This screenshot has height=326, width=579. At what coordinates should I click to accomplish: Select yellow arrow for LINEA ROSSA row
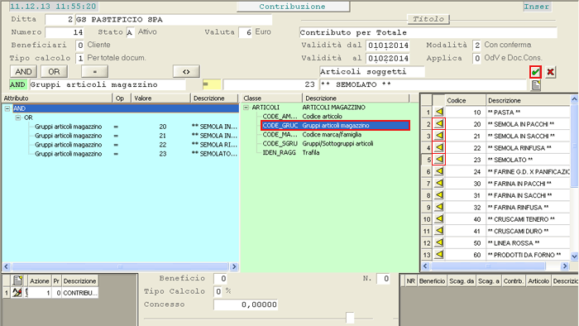[x=438, y=242]
